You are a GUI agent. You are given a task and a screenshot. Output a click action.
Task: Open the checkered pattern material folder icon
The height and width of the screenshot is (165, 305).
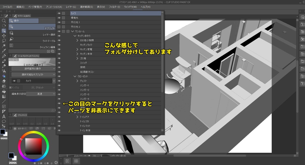click(303, 47)
